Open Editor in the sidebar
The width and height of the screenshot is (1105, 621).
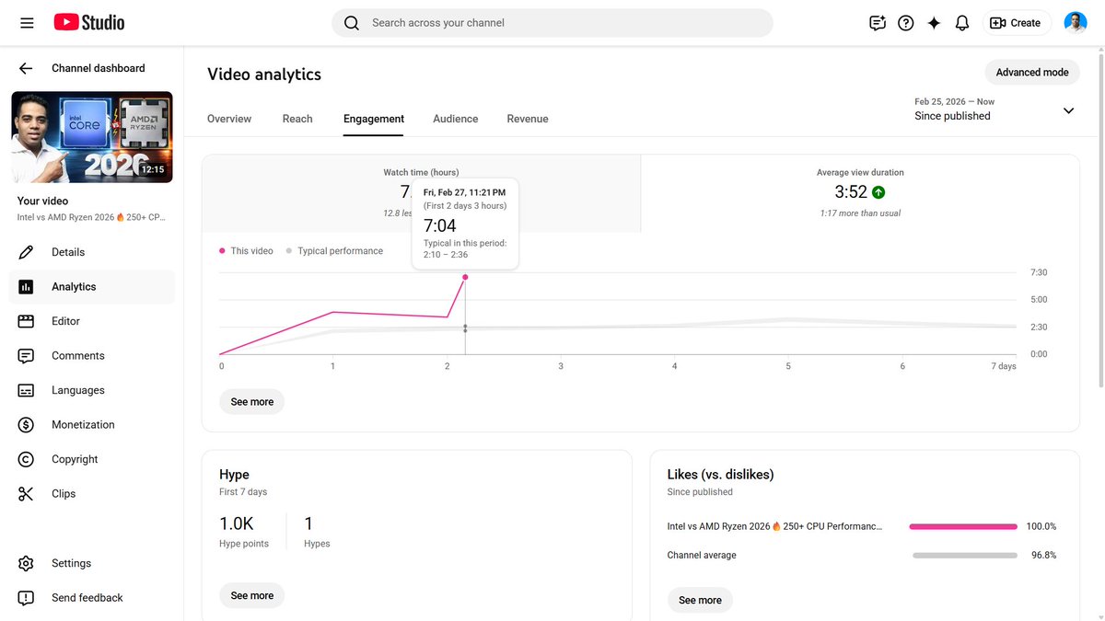92,321
